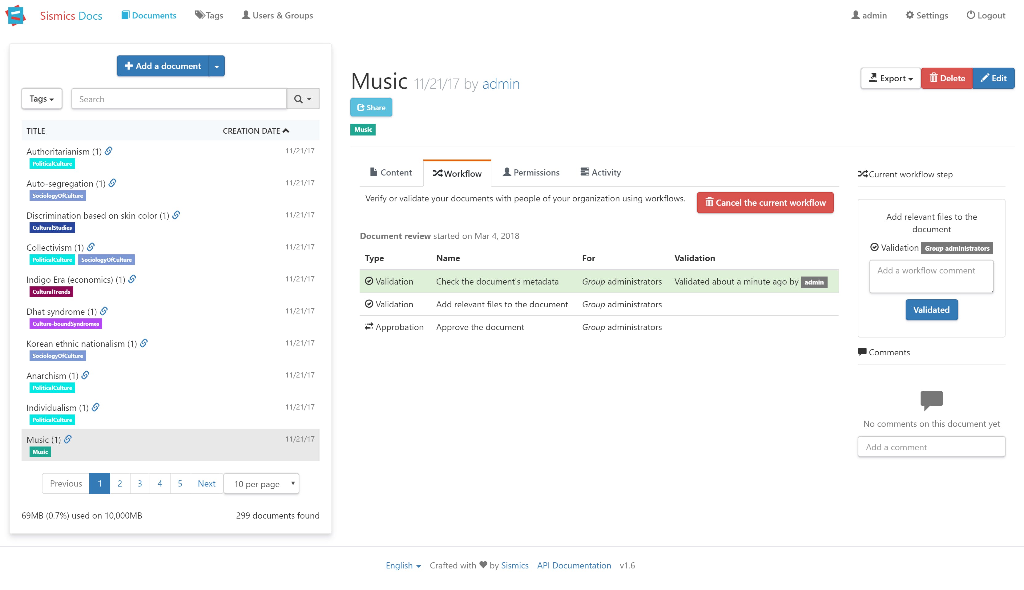
Task: Click the link icon beside Dhat syndrome
Action: pyautogui.click(x=104, y=311)
